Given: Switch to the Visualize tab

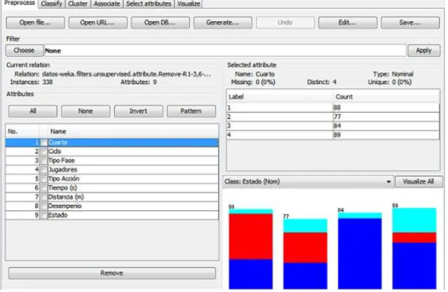Looking at the screenshot, I should (x=189, y=4).
